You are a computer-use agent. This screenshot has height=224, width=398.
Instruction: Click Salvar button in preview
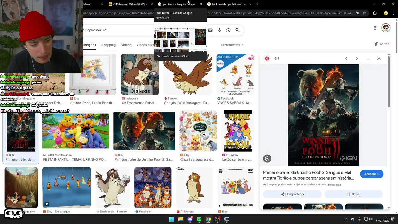click(354, 194)
